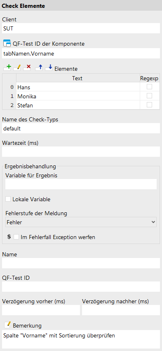Click the Name des Check-Typs field
This screenshot has height=351, width=162.
coord(81,128)
